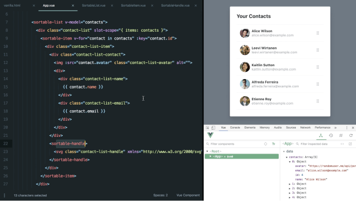Expand the App component node arrow
Viewport: 356px width, 202px height.
210,156
